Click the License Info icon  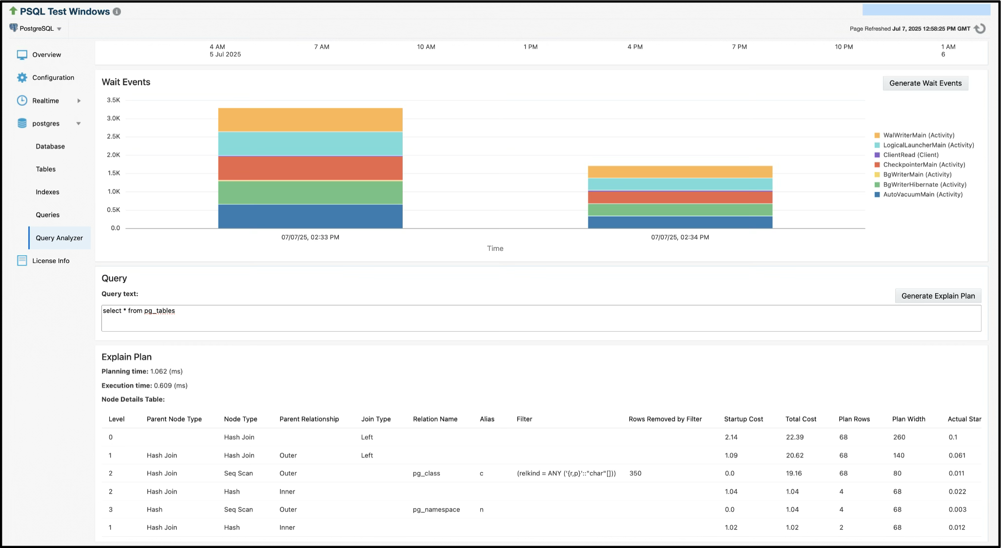pos(21,261)
